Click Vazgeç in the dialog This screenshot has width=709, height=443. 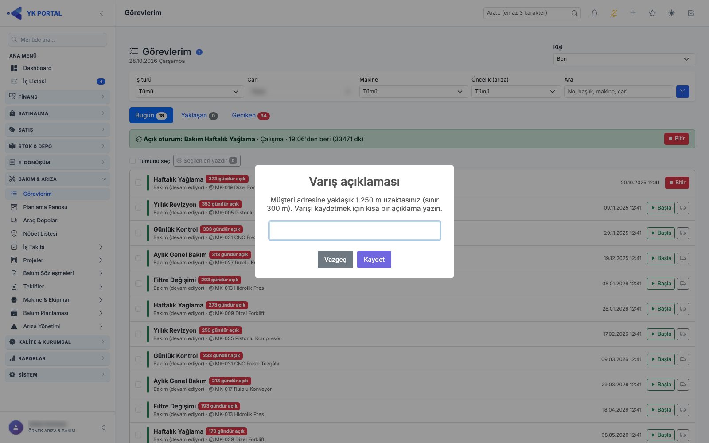[335, 260]
